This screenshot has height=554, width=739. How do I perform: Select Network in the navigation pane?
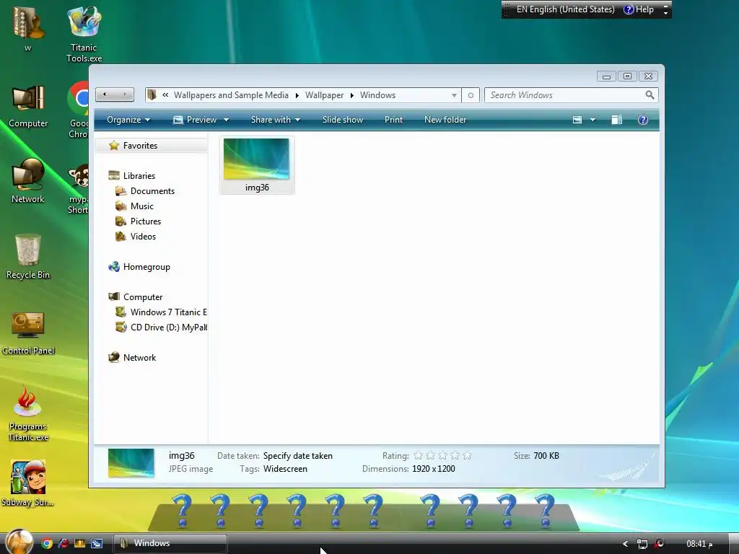click(x=139, y=358)
